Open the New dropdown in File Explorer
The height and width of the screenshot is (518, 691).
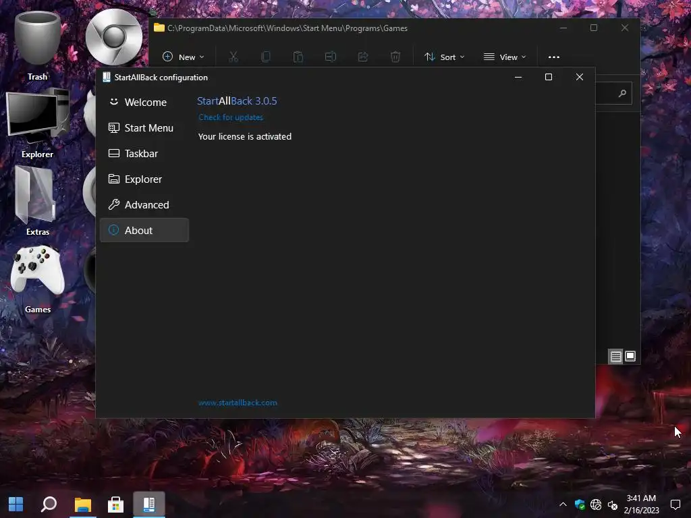click(x=184, y=57)
